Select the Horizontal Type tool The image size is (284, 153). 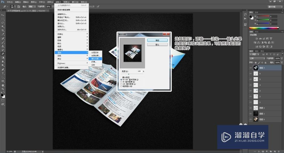point(3,73)
